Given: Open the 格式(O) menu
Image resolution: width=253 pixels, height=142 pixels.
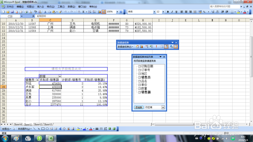Looking at the screenshot, I should [51, 7].
